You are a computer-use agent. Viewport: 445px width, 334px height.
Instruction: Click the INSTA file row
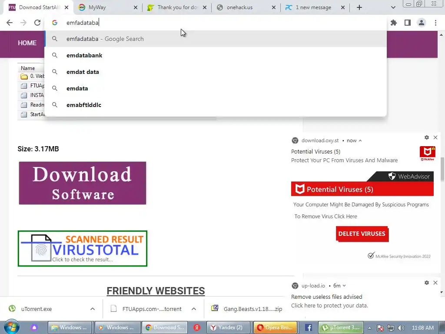pos(32,95)
